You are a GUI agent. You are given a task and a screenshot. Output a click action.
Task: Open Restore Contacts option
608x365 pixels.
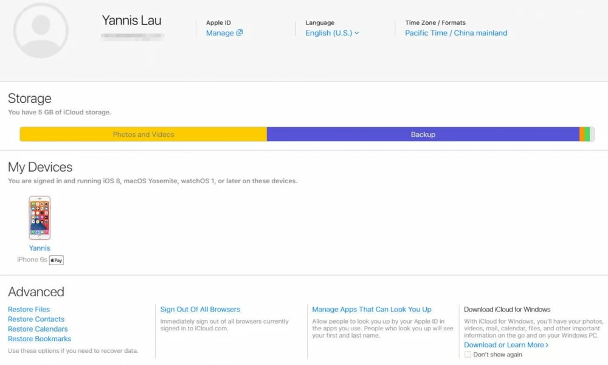[36, 319]
